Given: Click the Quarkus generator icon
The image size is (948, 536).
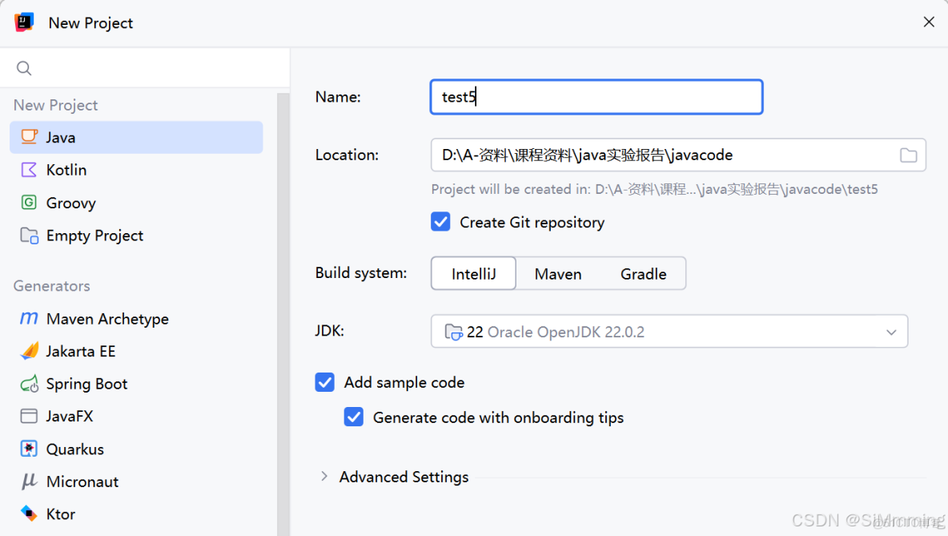Looking at the screenshot, I should [x=29, y=449].
